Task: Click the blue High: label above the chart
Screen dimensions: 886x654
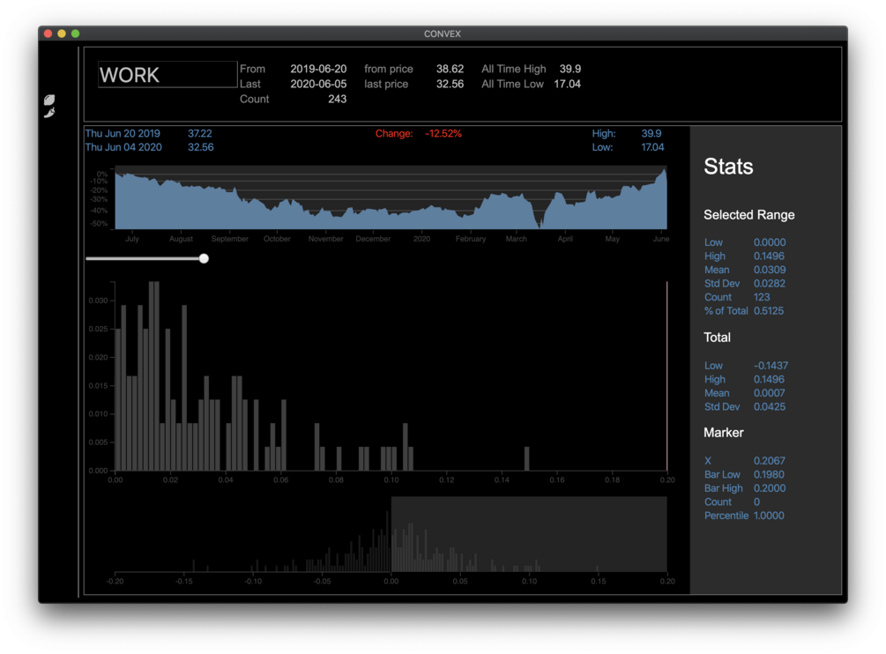Action: [x=604, y=134]
